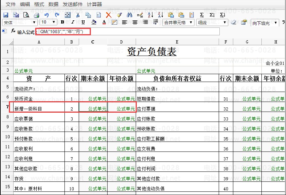This screenshot has width=286, height=195.
Task: Expand the 合并单元格 dropdown
Action: [x=178, y=22]
